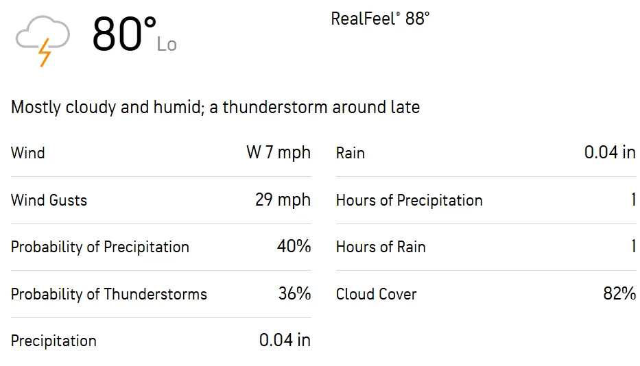Click the 0.04 in Rain value
The image size is (640, 366).
[610, 153]
